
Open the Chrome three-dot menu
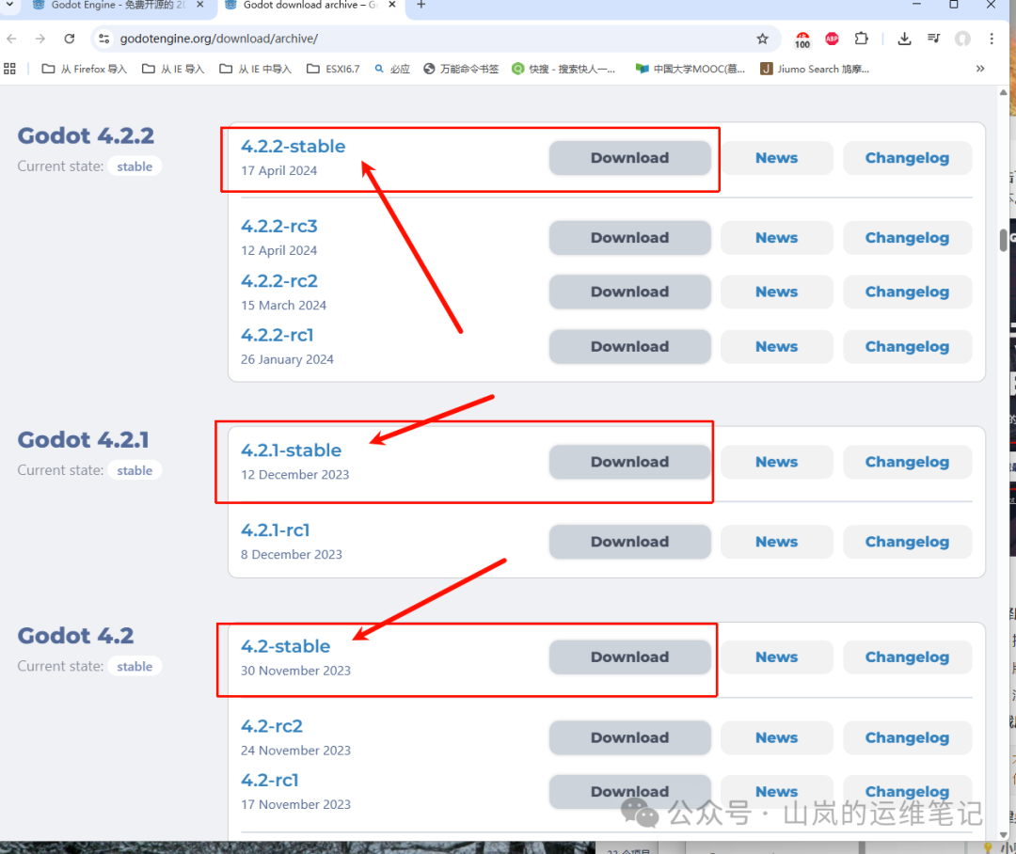pos(992,39)
